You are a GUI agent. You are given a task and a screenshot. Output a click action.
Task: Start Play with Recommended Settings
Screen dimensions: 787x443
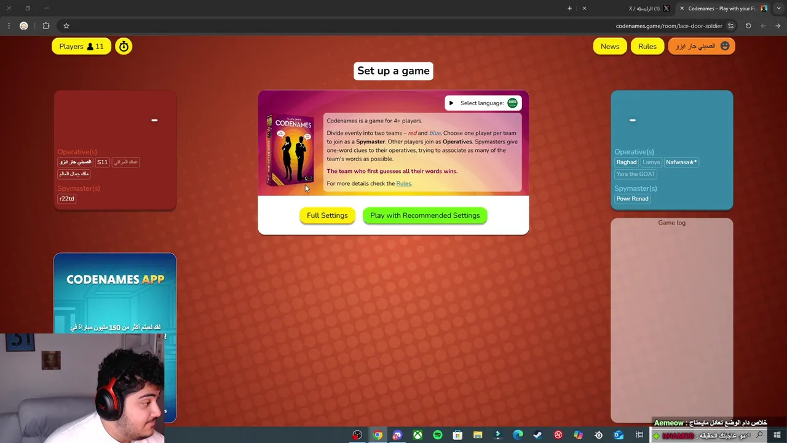pos(425,215)
